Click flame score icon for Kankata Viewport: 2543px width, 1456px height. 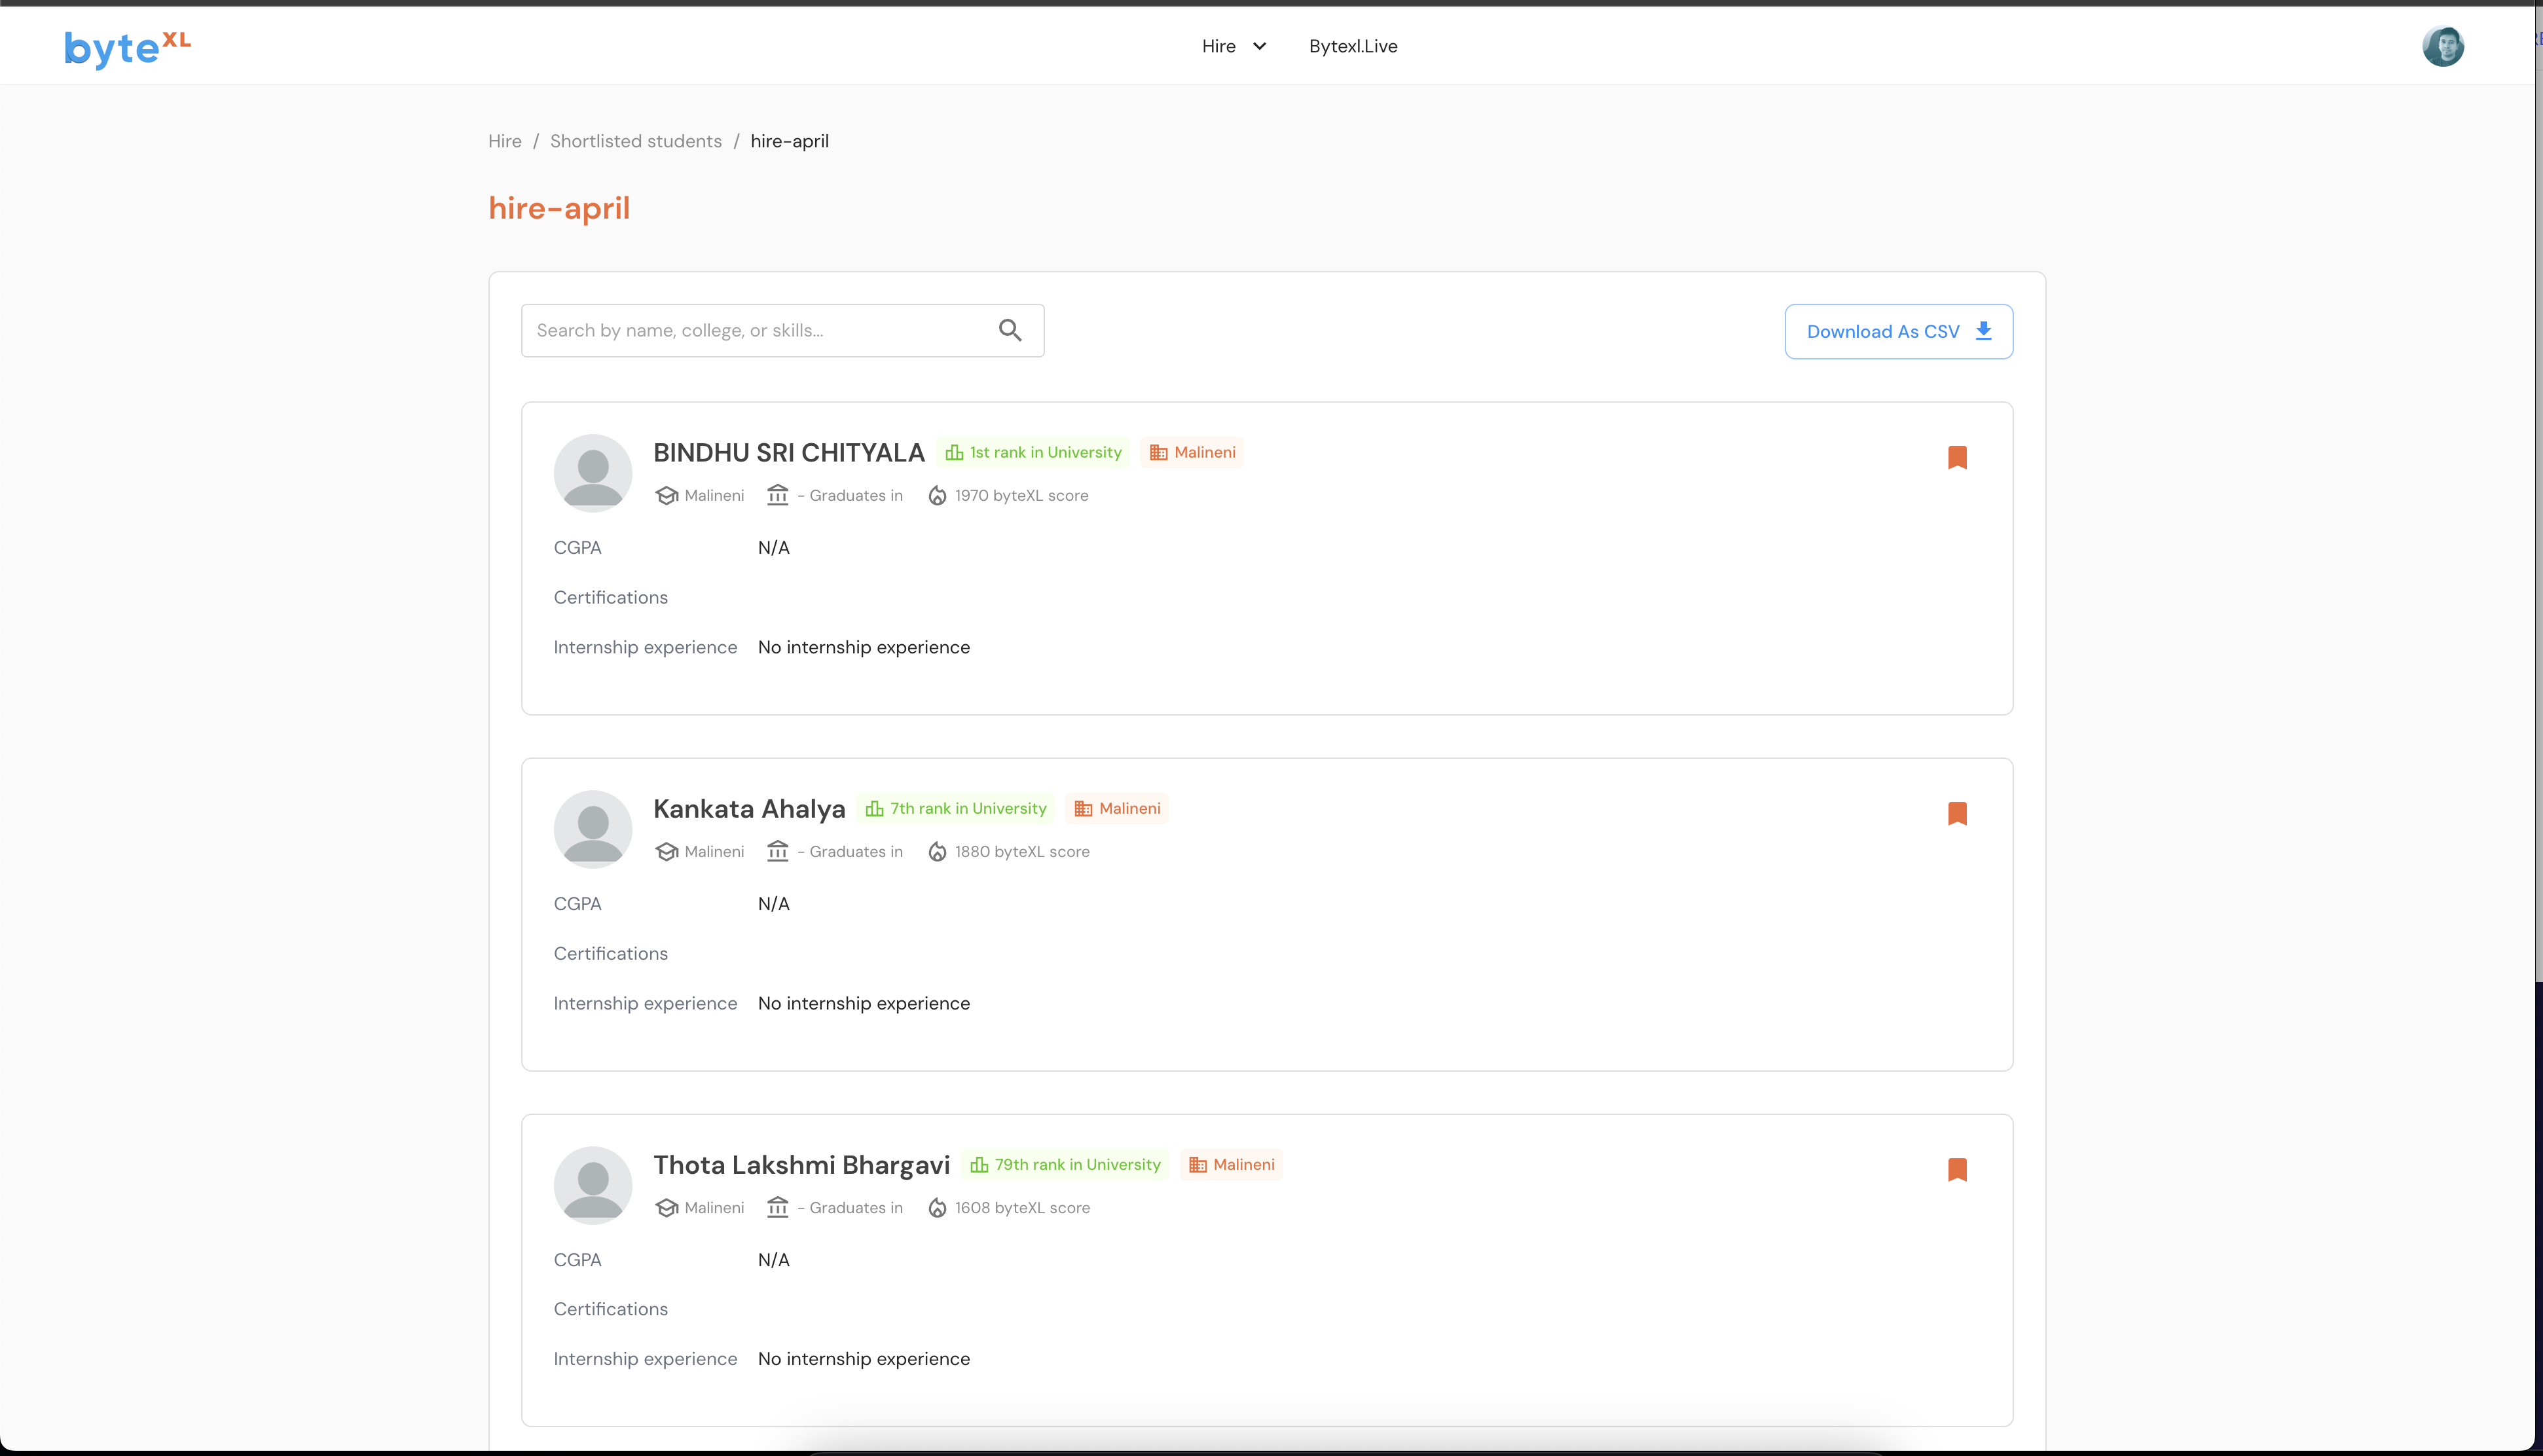coord(937,851)
